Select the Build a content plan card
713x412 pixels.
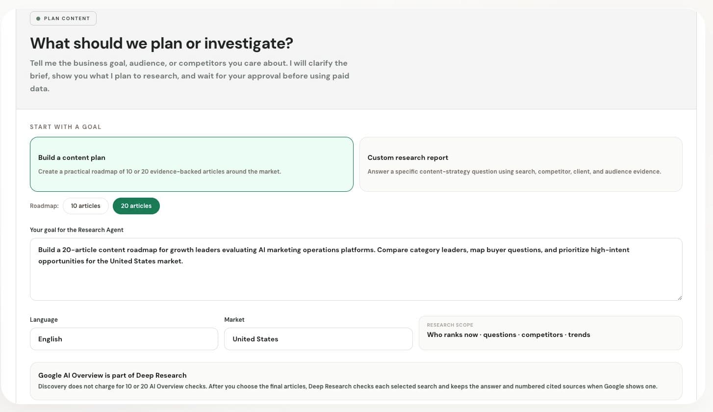pos(191,164)
